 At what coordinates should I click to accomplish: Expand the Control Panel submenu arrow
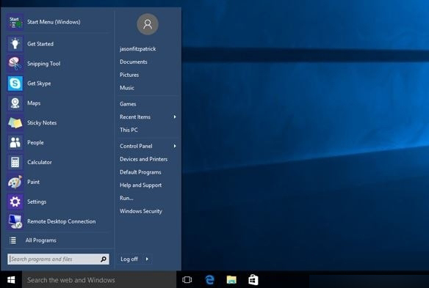point(175,146)
